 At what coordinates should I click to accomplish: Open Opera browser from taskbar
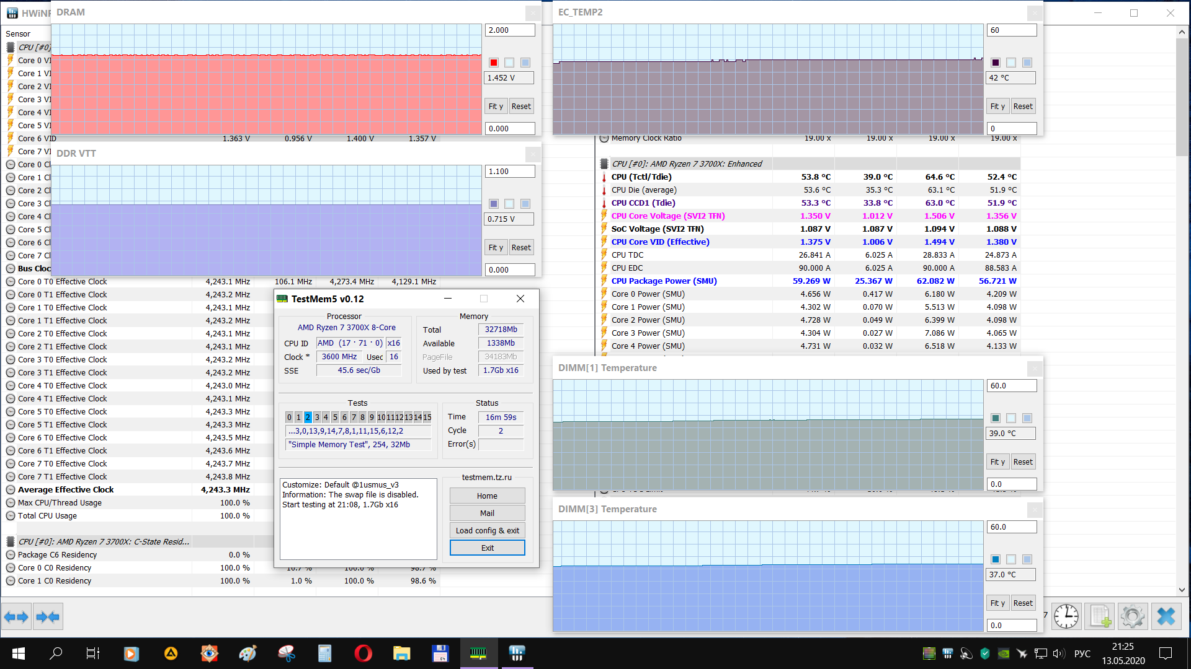coord(363,653)
